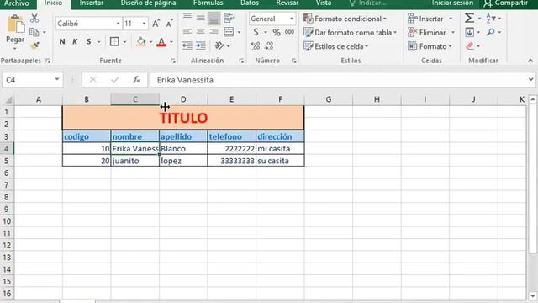Select the Format Painter brush icon
Image resolution: width=538 pixels, height=303 pixels.
(x=34, y=45)
